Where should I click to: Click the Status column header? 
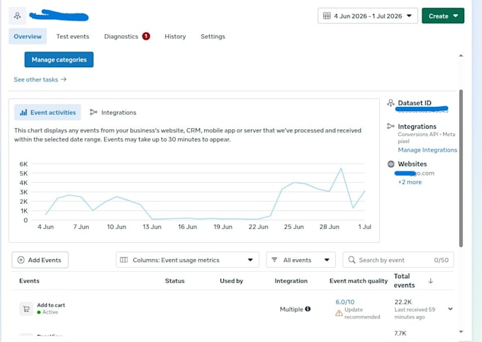(174, 281)
